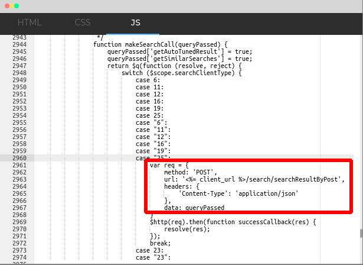The image size is (363, 265).
Task: Switch to the HTML tab
Action: click(30, 23)
